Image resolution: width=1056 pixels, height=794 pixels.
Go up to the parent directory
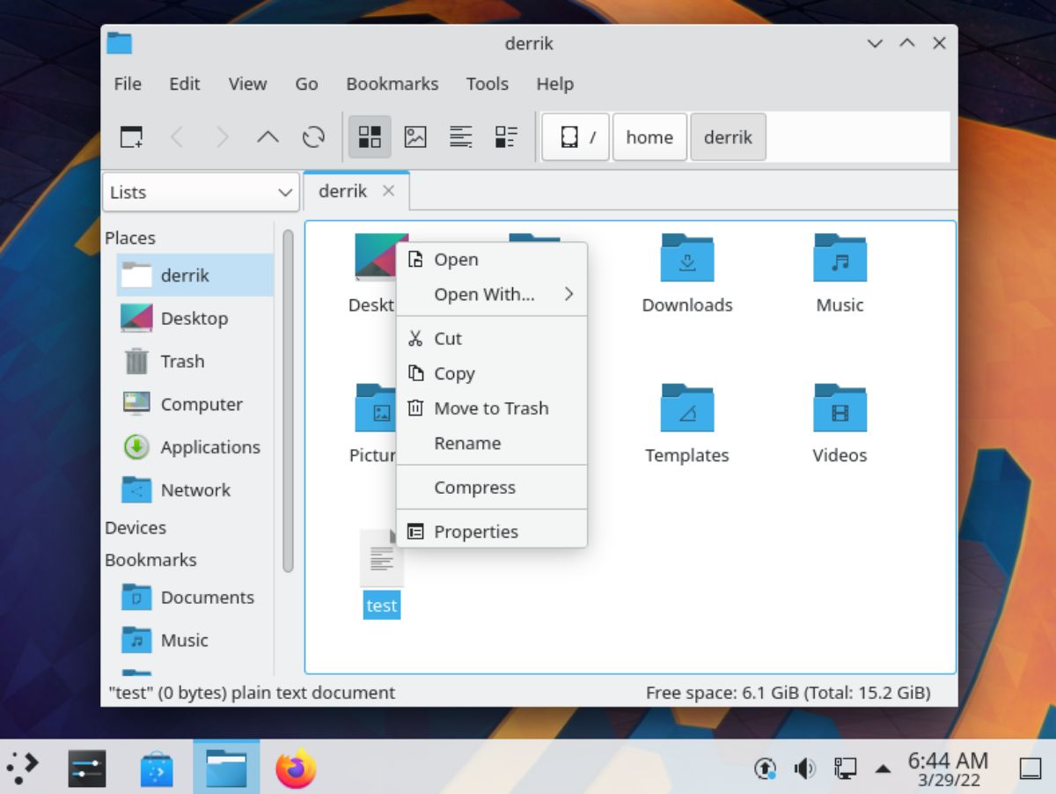pos(268,136)
